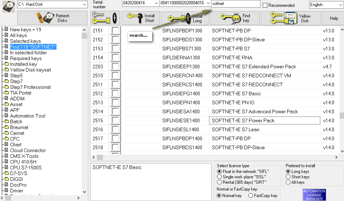The height and width of the screenshot is (201, 344).
Task: Click the two-keys install toolbar icon
Action: click(105, 18)
